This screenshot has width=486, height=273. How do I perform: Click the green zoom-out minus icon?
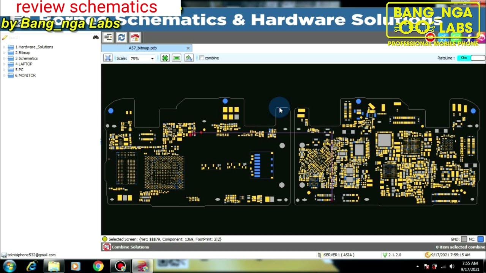[177, 58]
